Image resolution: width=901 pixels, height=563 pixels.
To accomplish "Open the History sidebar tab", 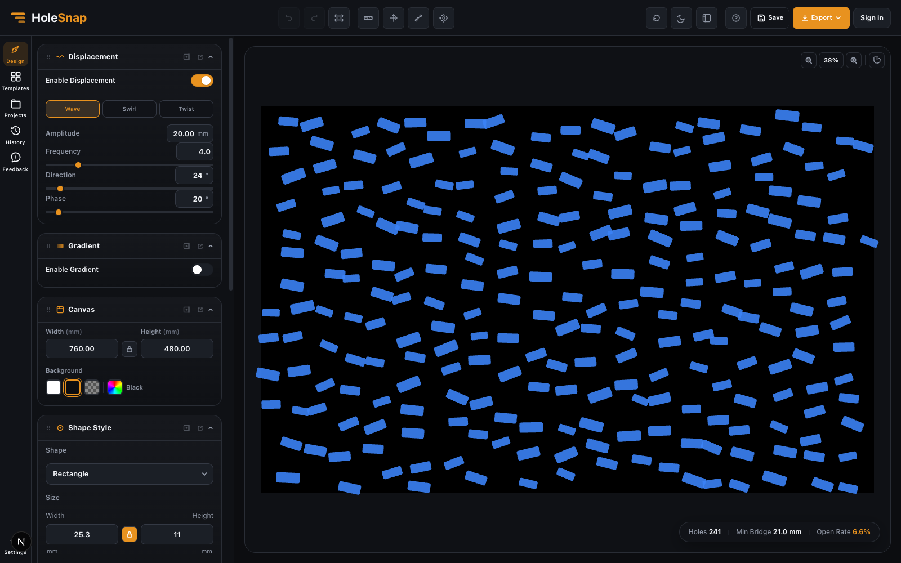I will pos(15,135).
